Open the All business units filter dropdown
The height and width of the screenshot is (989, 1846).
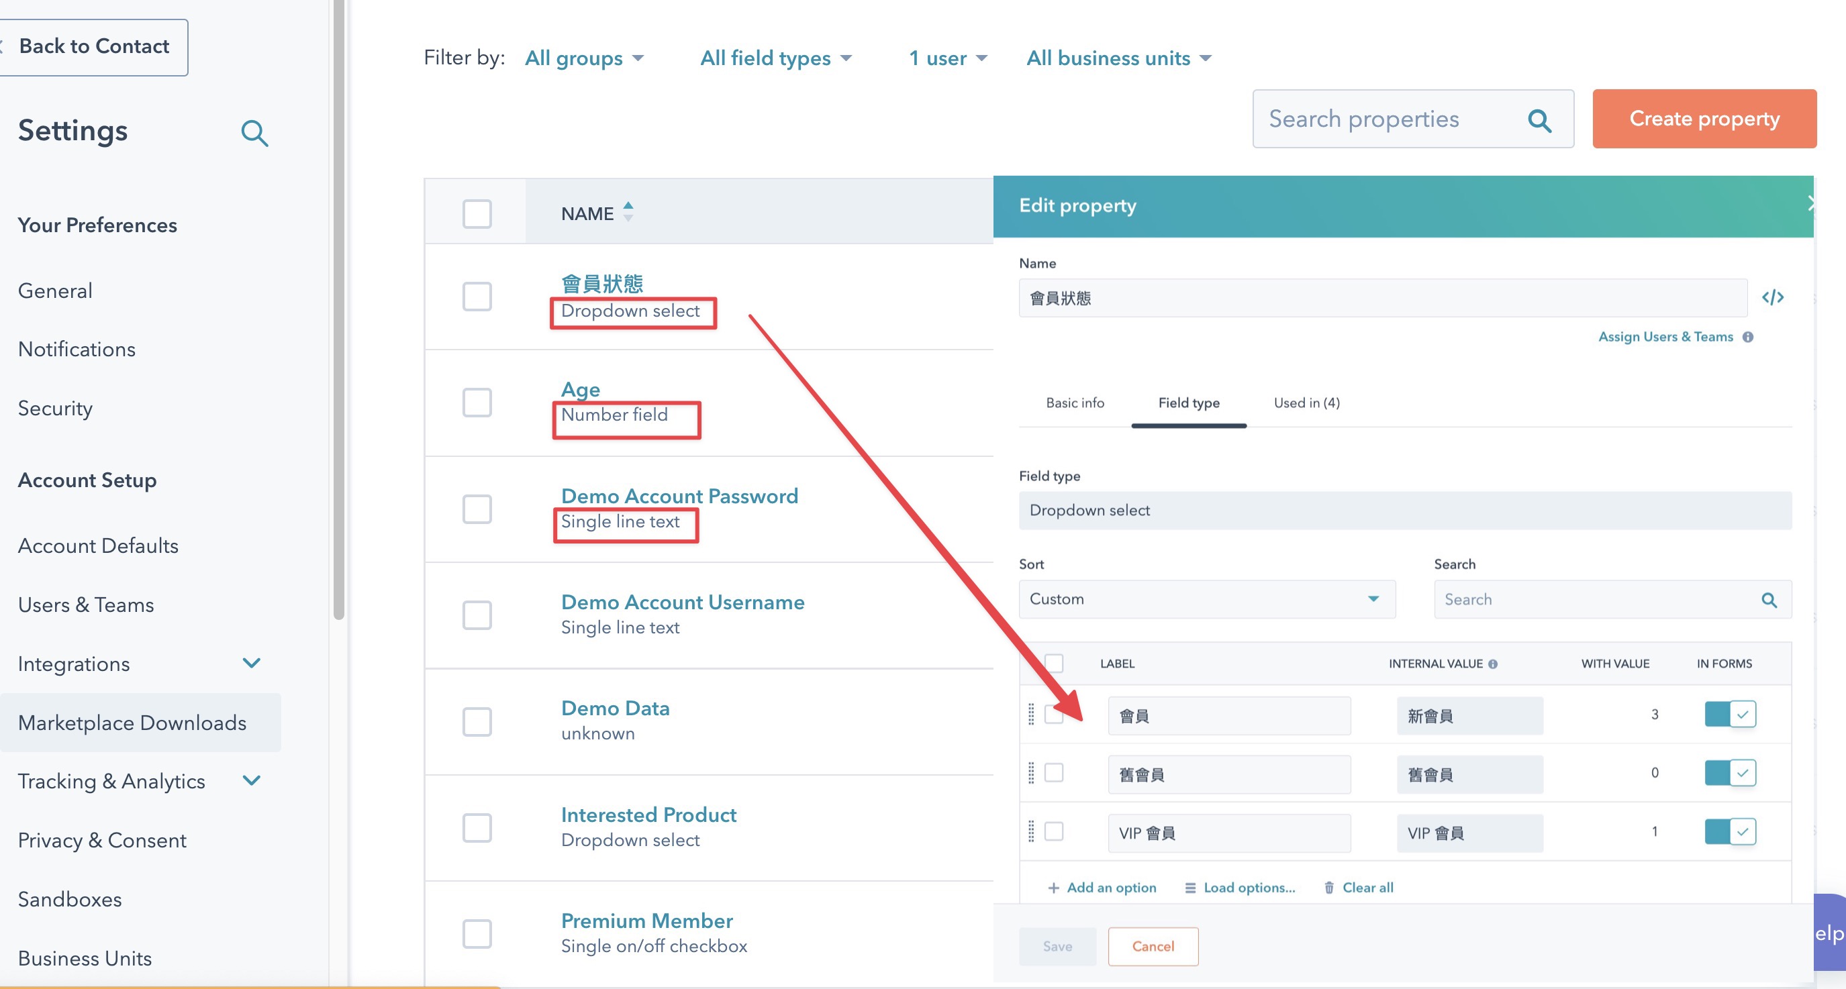point(1118,58)
